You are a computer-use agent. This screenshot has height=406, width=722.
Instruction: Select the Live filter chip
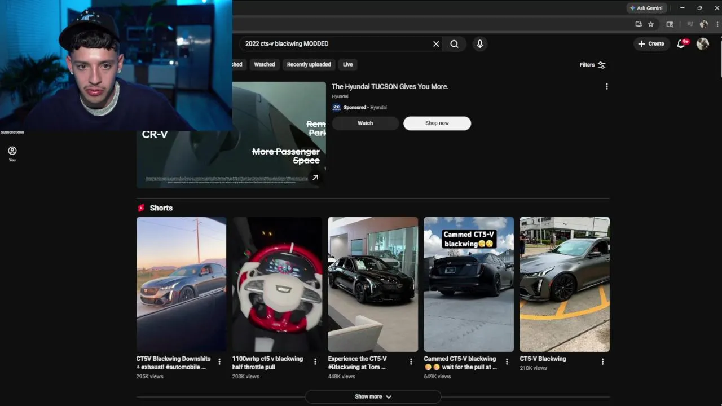pyautogui.click(x=348, y=64)
